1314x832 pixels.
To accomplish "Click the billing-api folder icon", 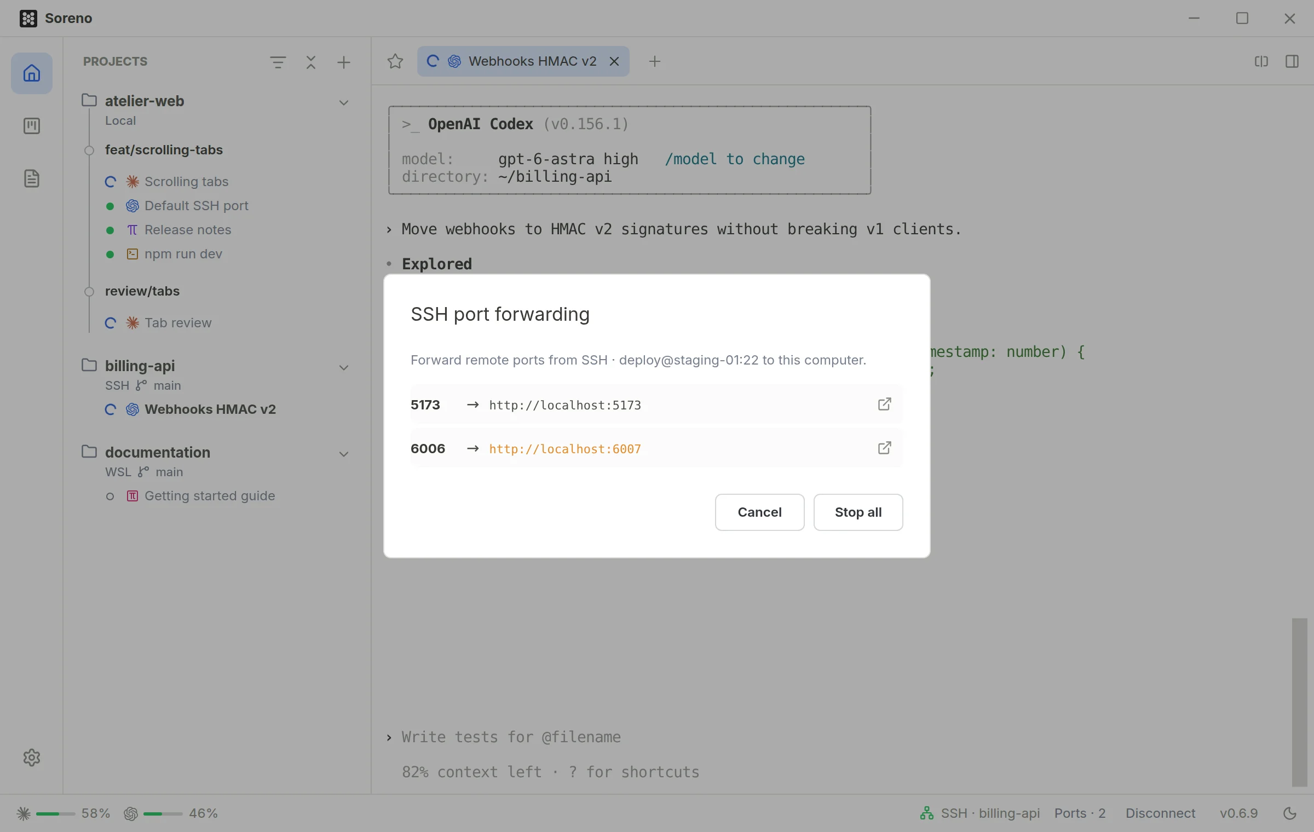I will (x=89, y=365).
